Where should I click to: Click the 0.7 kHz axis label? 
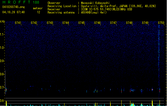[2, 87]
